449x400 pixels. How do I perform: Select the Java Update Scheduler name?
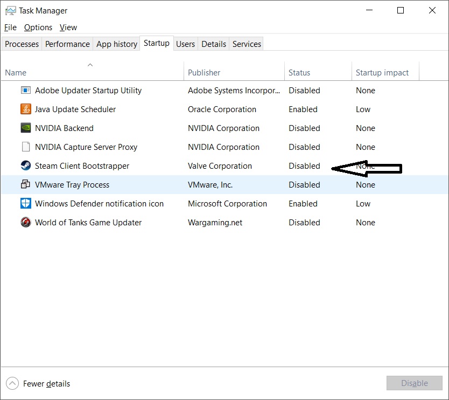tap(75, 109)
